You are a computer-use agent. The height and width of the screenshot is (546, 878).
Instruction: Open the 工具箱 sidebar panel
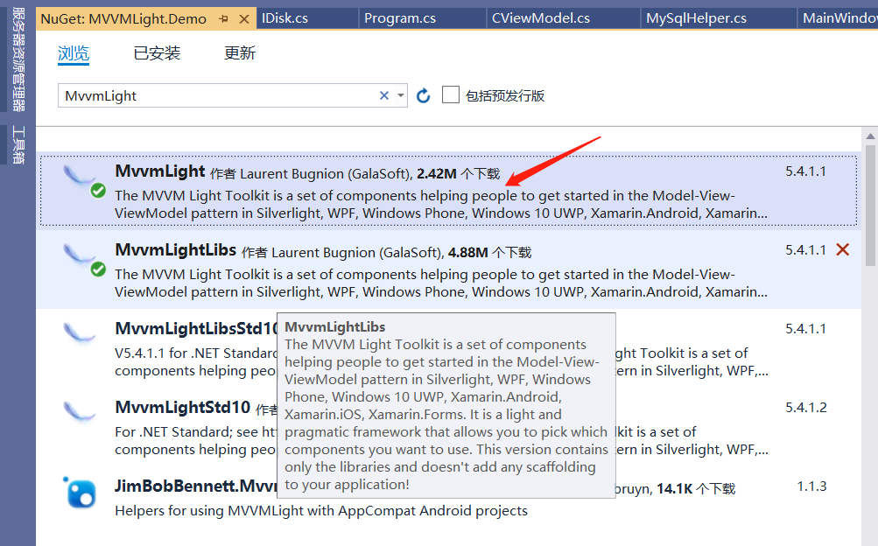pyautogui.click(x=18, y=144)
